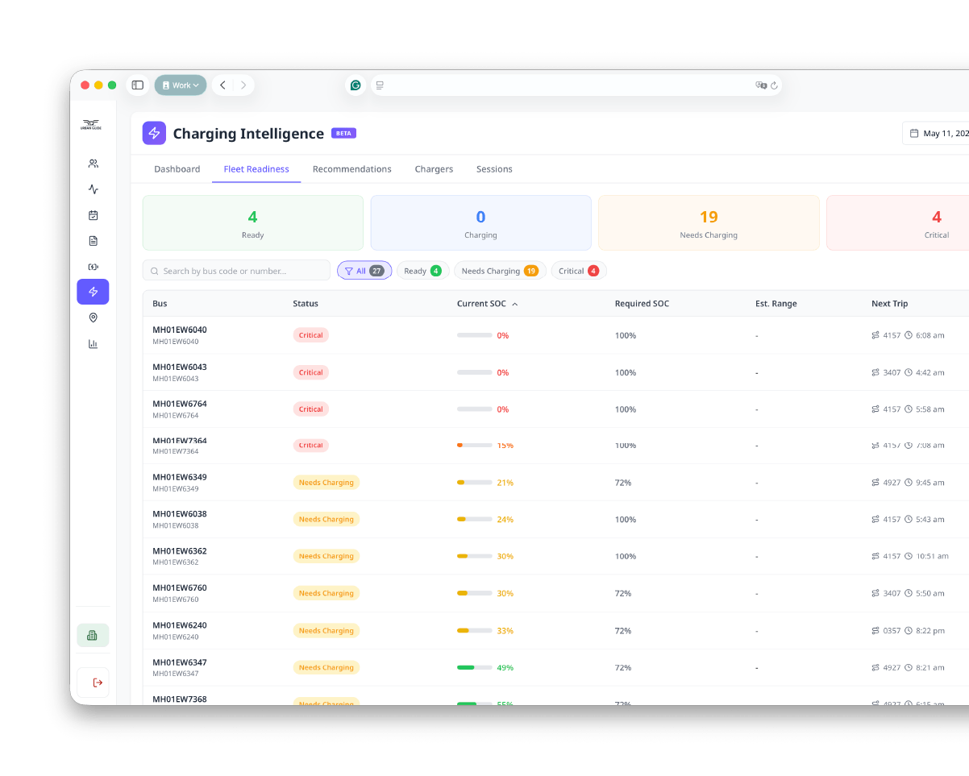This screenshot has width=969, height=776.
Task: Toggle the Ready 4 filter chip
Action: tap(422, 271)
